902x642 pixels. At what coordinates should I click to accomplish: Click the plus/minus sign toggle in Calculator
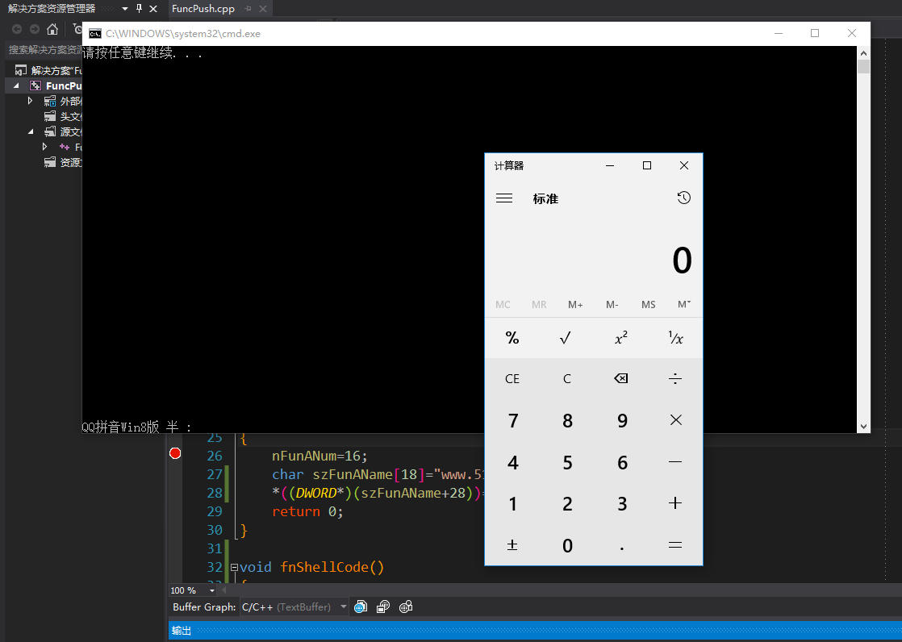[512, 544]
